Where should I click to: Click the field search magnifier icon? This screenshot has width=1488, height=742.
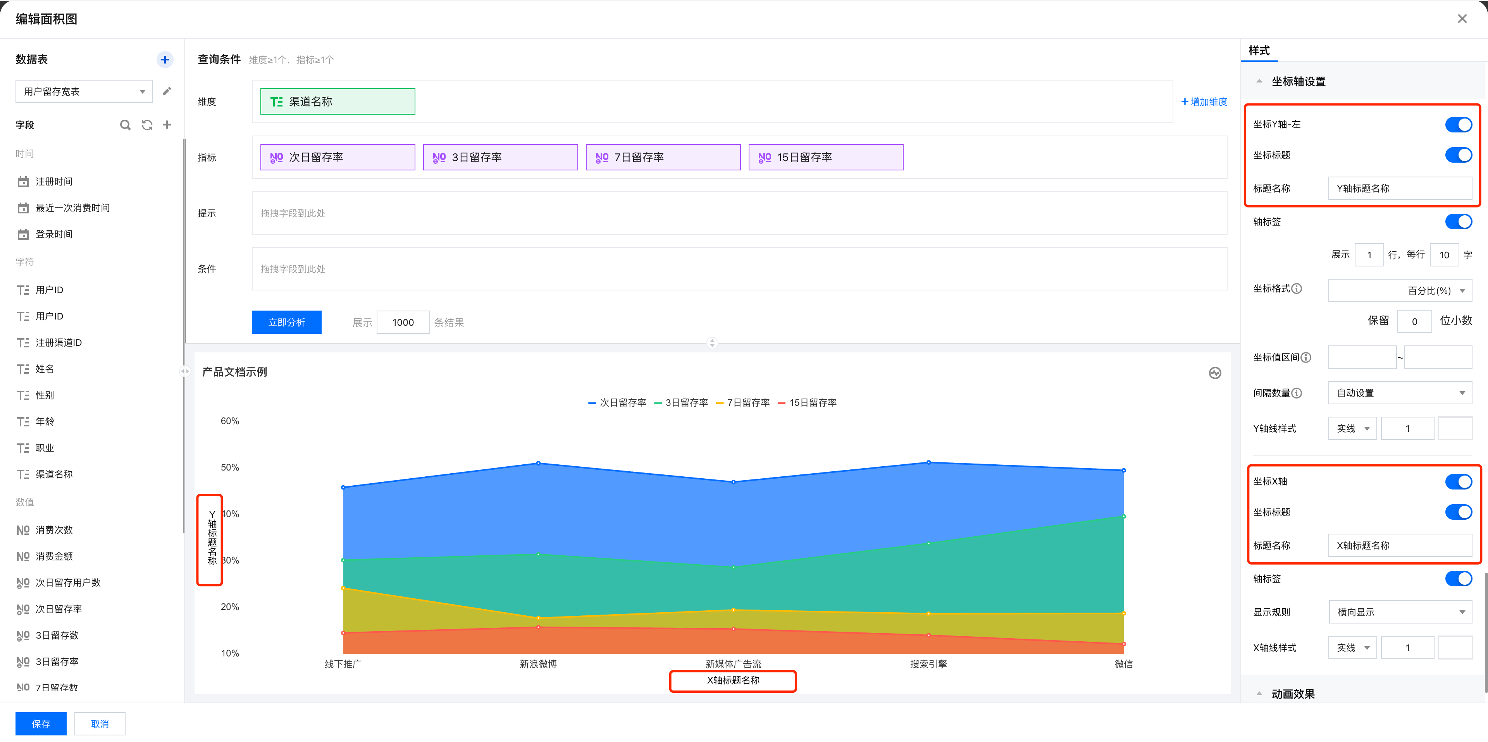point(125,125)
